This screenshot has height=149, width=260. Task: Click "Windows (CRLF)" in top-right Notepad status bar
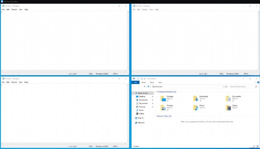click(233, 74)
